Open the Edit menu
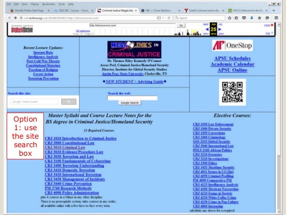Viewport: 286px width, 215px height. pos(16,4)
